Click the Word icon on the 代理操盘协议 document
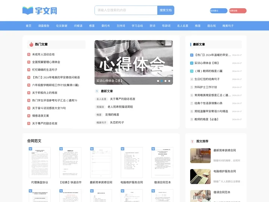Image resolution: width=269 pixels, height=202 pixels. [30, 149]
